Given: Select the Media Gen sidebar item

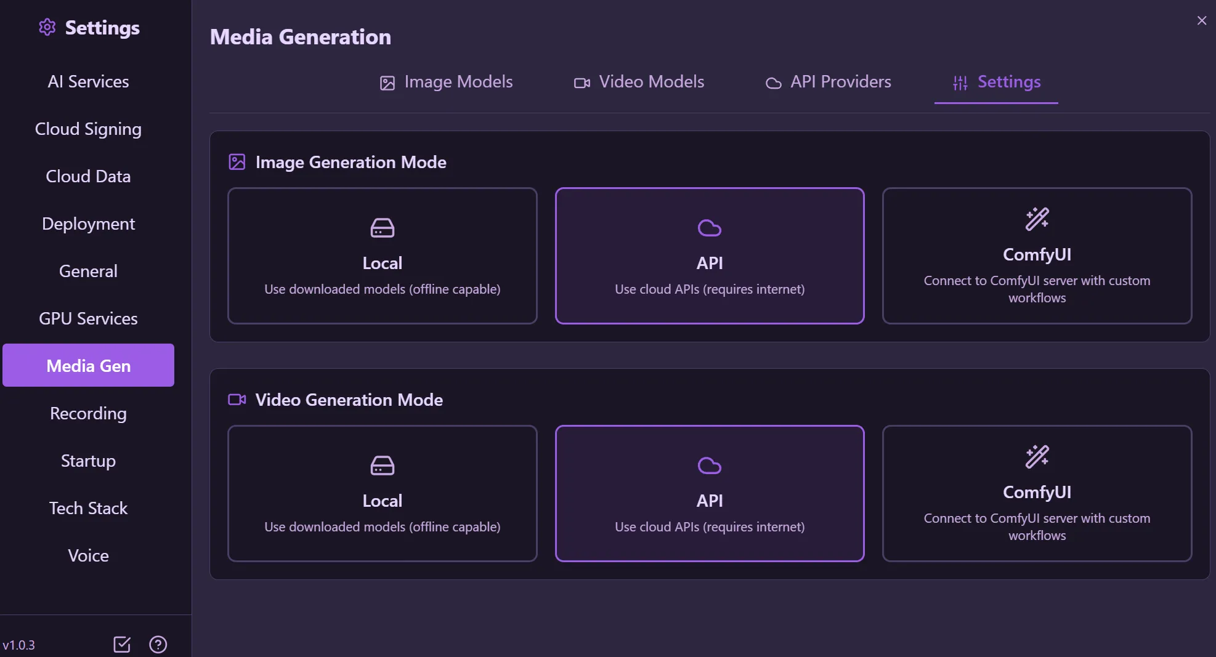Looking at the screenshot, I should point(88,365).
